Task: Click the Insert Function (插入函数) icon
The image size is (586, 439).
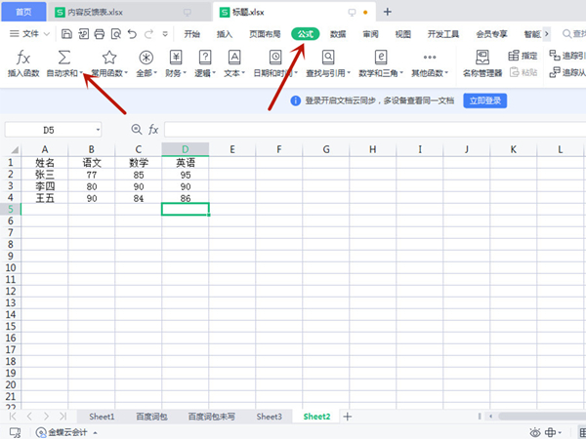Action: point(23,58)
